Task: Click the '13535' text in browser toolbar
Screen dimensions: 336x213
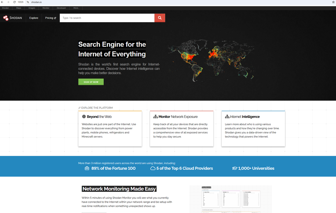Action: (x=20, y=2)
